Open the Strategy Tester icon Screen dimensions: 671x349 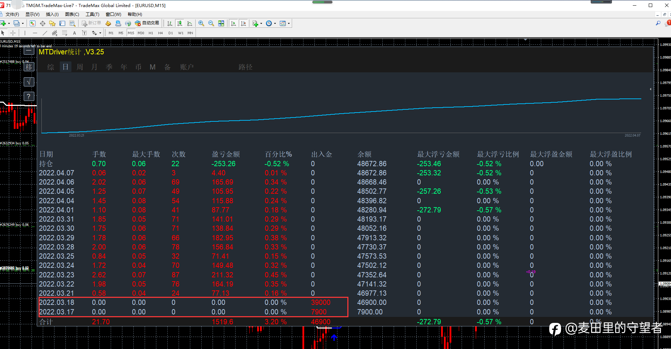tap(72, 23)
